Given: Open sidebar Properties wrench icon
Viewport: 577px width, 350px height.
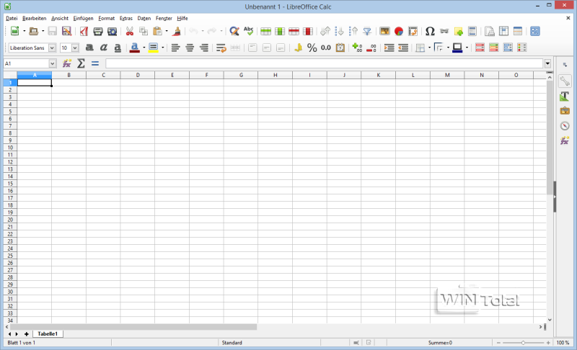Looking at the screenshot, I should coord(565,81).
